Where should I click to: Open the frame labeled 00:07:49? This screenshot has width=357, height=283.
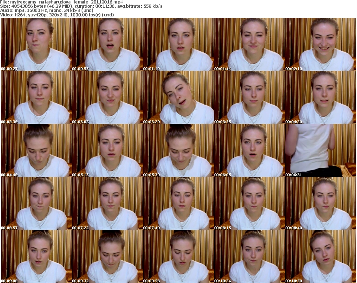178,203
